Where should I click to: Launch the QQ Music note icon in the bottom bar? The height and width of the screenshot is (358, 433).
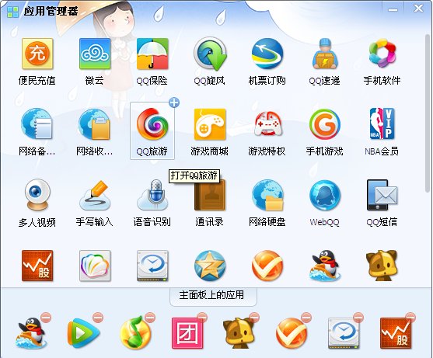coord(135,333)
